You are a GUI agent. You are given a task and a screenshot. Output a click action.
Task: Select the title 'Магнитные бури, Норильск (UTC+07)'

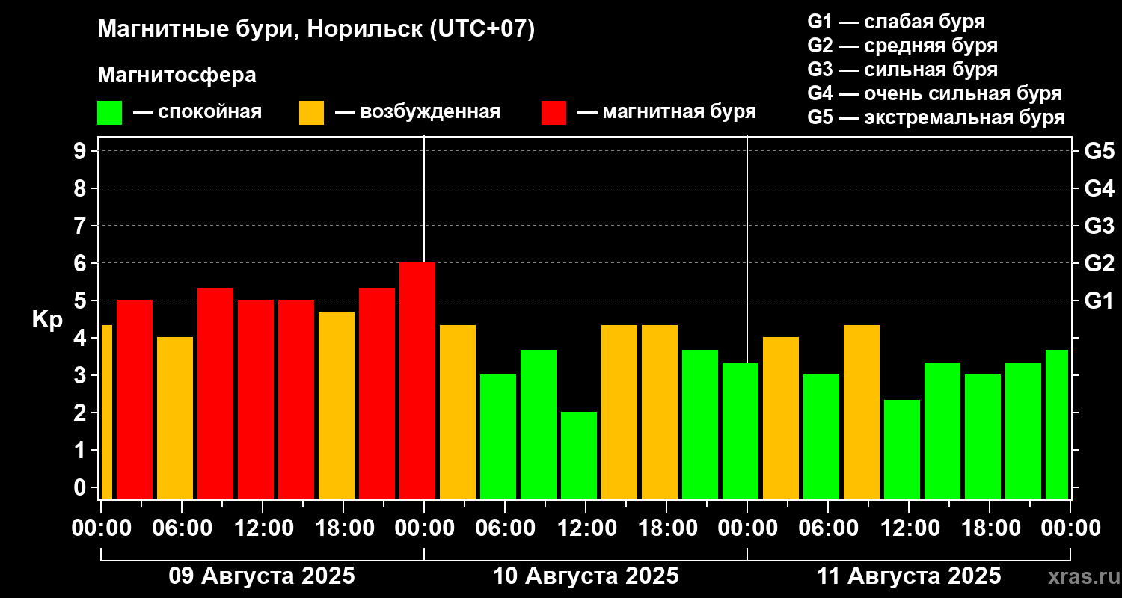(x=316, y=31)
